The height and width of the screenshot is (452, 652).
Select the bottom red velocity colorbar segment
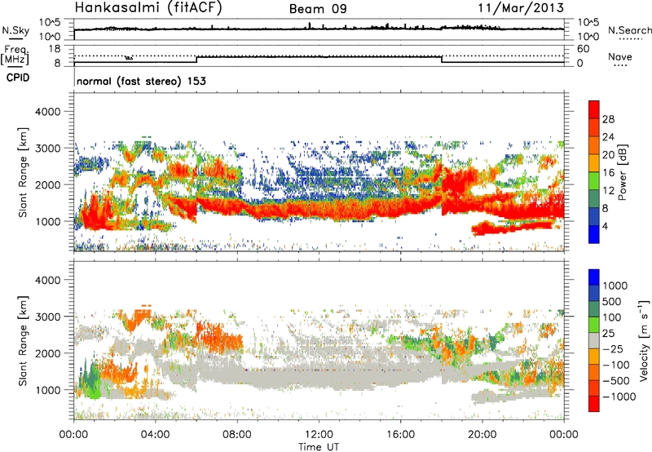tap(594, 404)
